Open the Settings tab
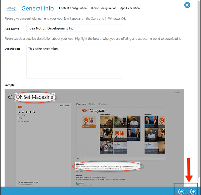The height and width of the screenshot is (195, 201). [x=11, y=8]
